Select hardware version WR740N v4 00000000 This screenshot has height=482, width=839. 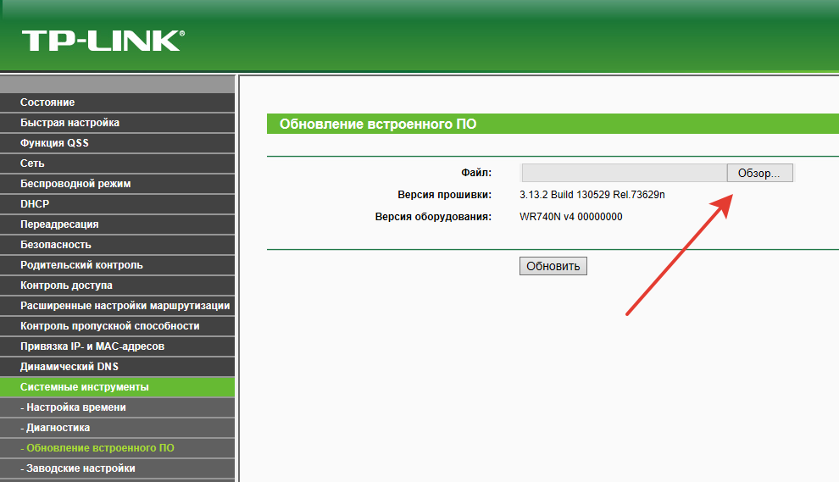pos(571,217)
